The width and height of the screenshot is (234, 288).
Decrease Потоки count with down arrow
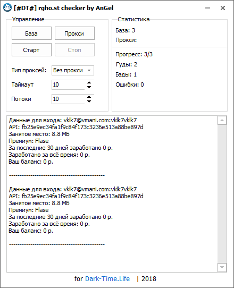pos(89,101)
